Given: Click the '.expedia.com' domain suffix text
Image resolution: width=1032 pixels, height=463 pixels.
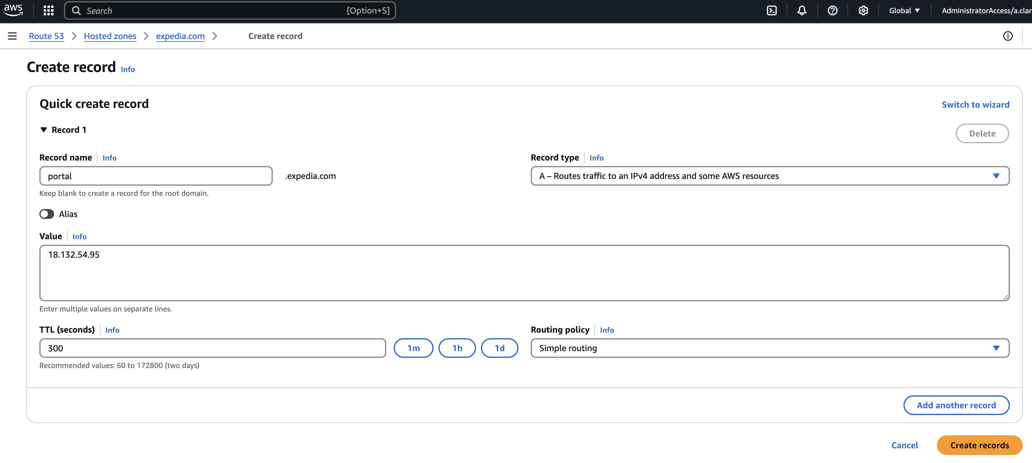Looking at the screenshot, I should (x=311, y=176).
